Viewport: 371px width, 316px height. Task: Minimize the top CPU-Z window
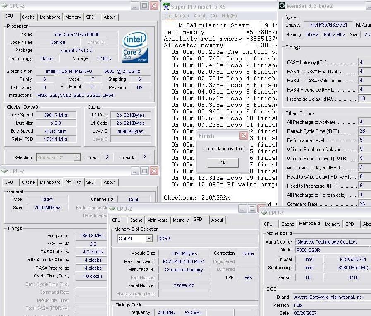tap(134, 6)
